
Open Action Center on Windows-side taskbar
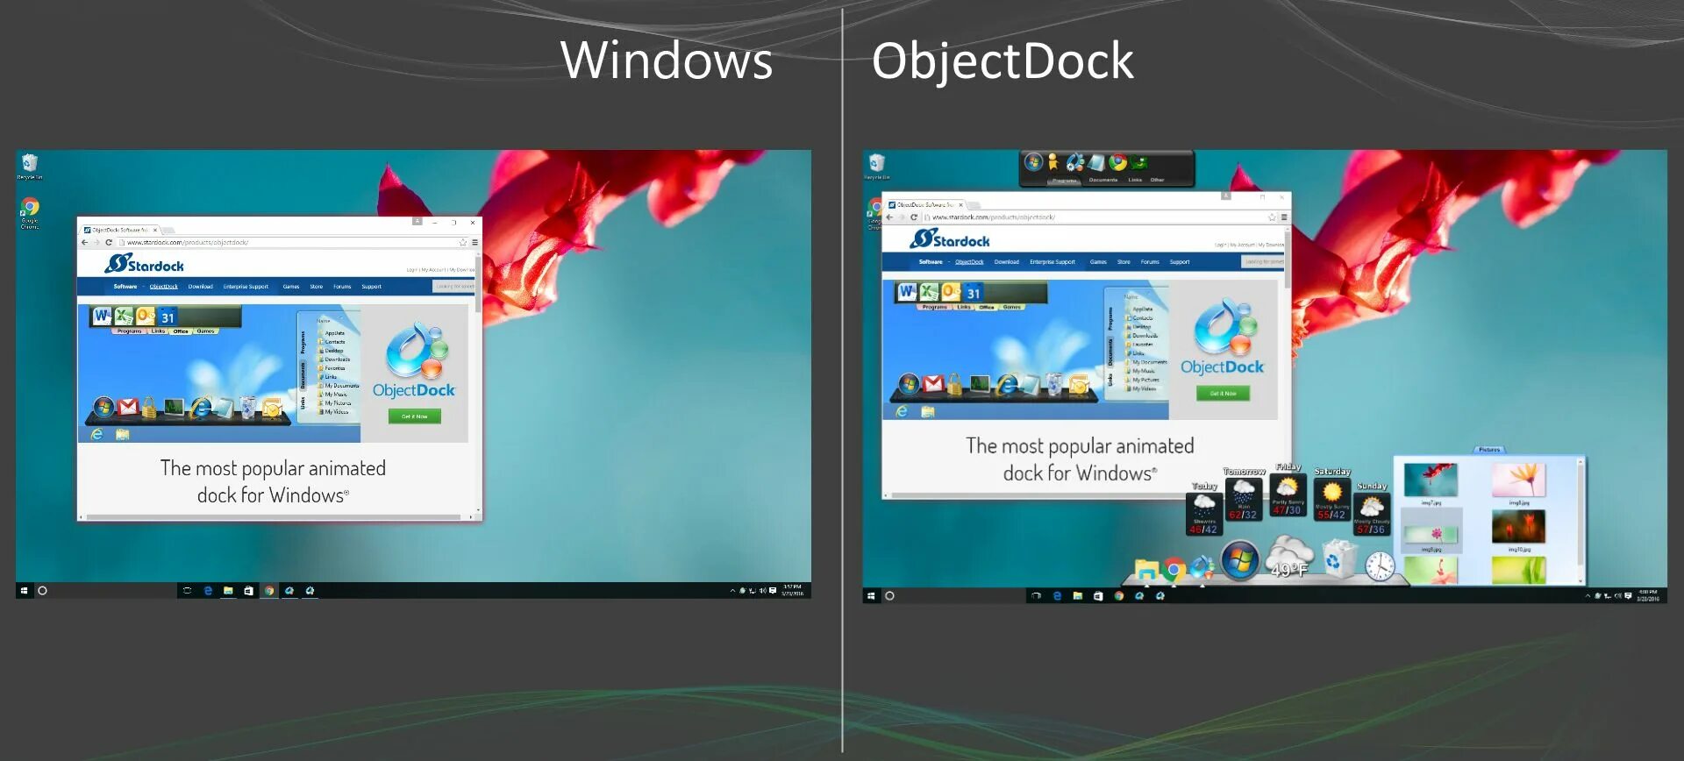click(x=773, y=591)
